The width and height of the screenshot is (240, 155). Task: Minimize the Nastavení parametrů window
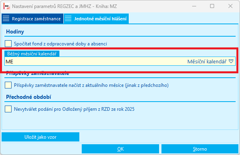click(x=194, y=6)
